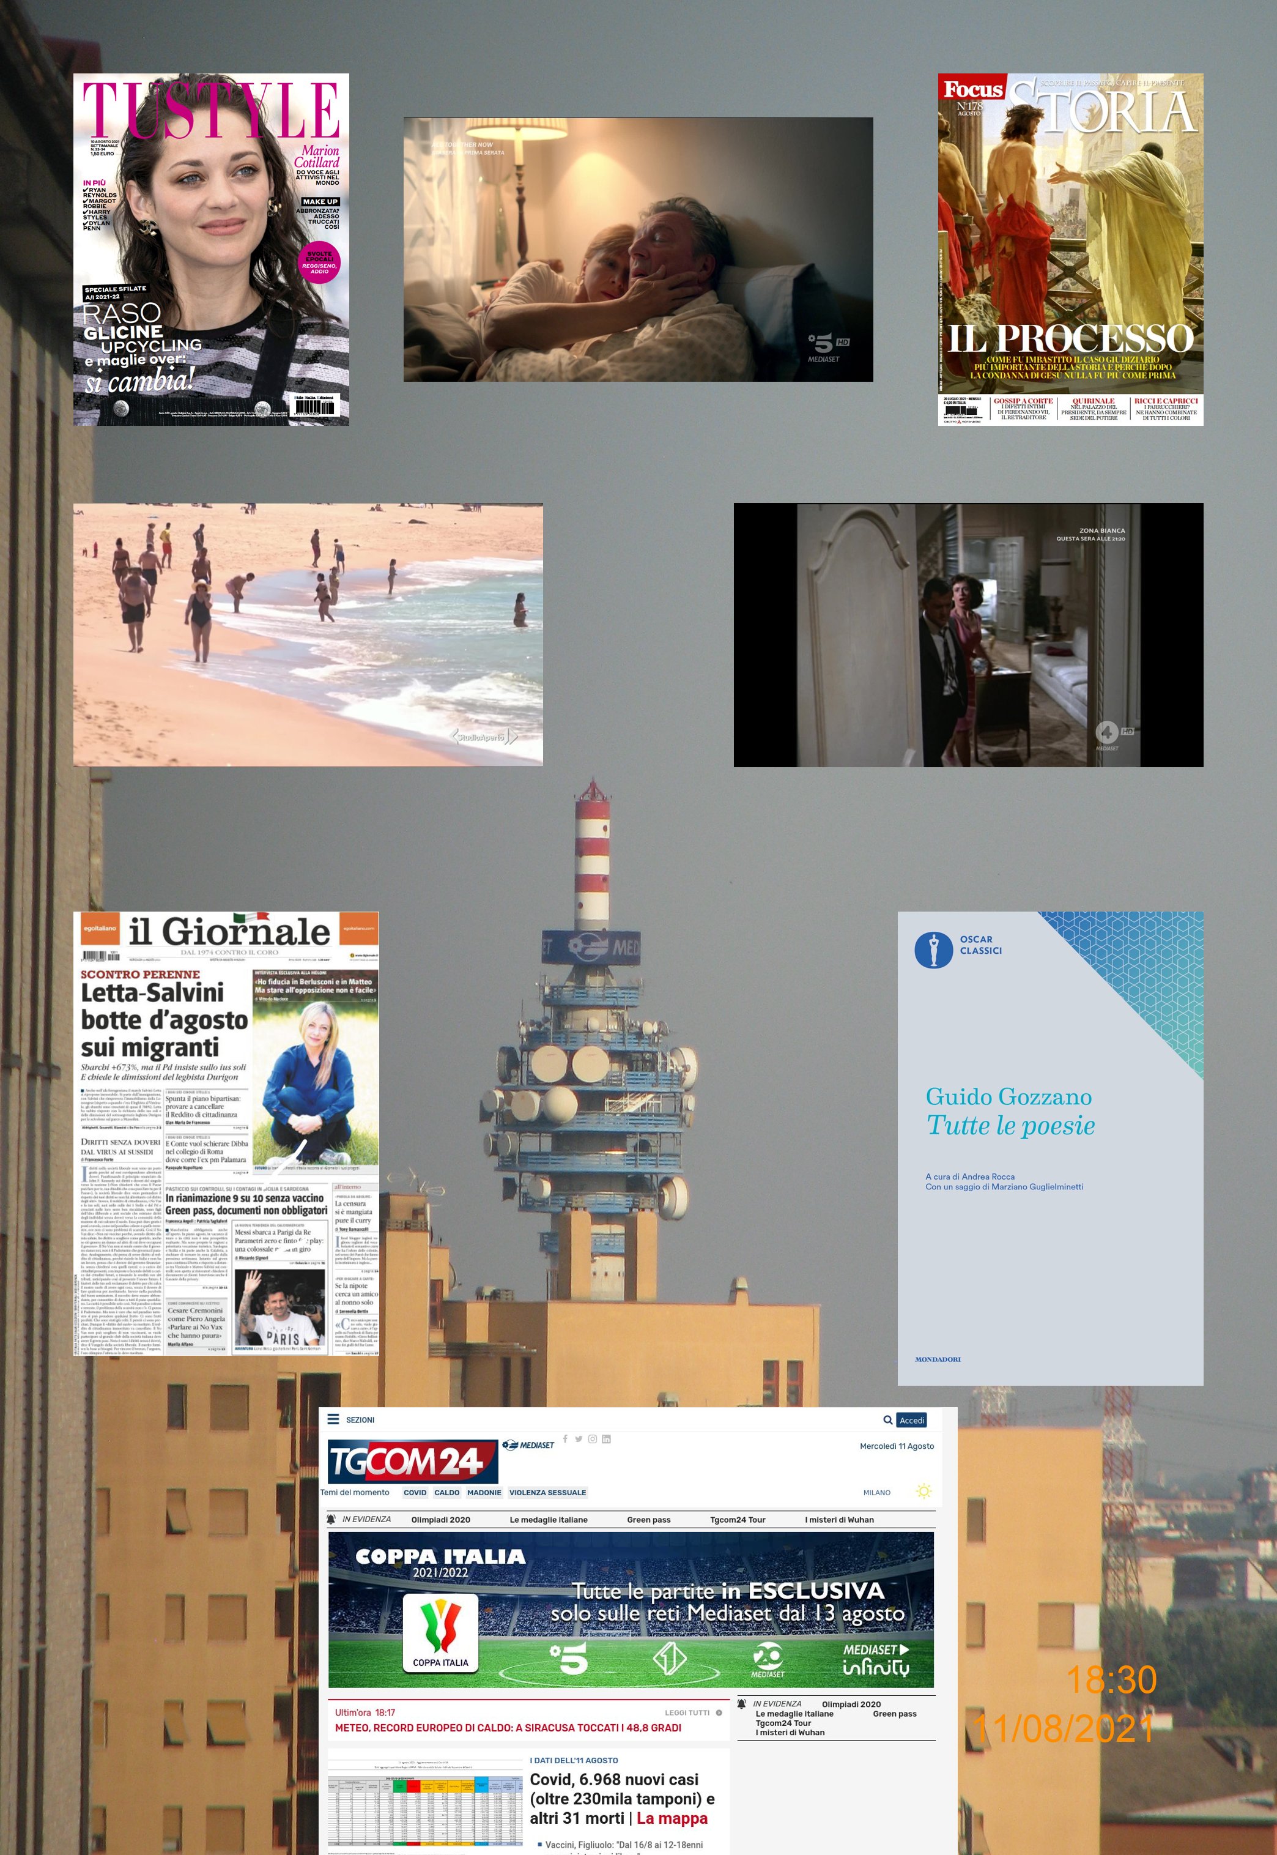Open the Instagram icon
Viewport: 1277px width, 1855px height.
pyautogui.click(x=592, y=1439)
